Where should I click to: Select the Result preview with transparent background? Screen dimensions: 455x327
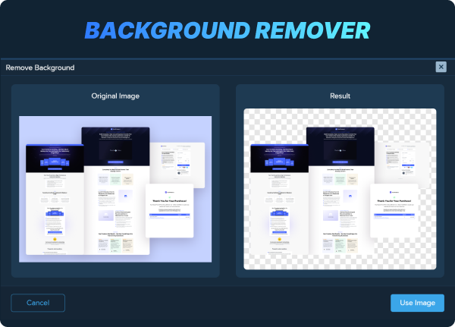[x=340, y=189]
